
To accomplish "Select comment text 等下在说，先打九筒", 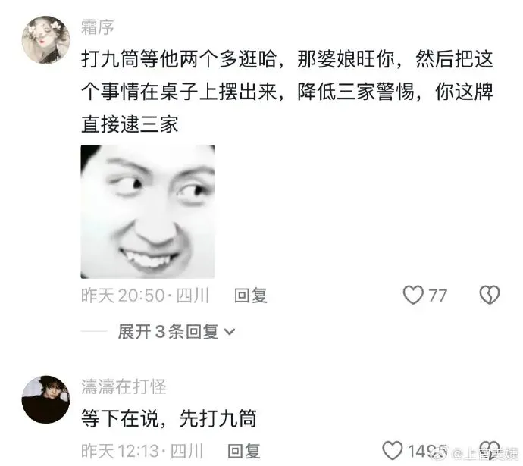I will click(x=169, y=418).
